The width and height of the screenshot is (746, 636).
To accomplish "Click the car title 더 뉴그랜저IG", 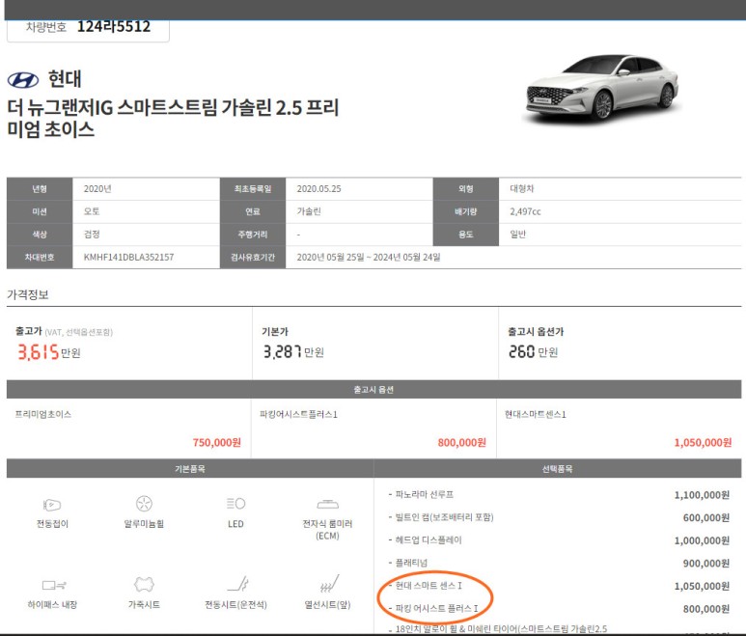I will point(173,118).
